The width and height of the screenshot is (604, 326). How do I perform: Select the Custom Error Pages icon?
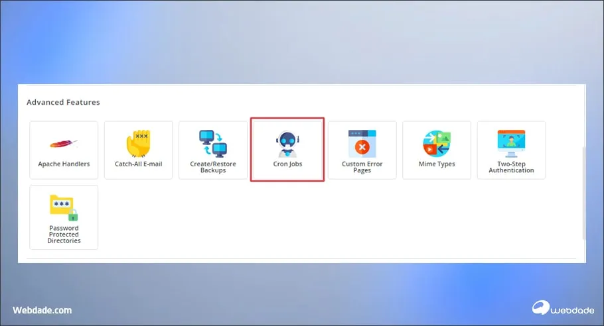pos(362,143)
